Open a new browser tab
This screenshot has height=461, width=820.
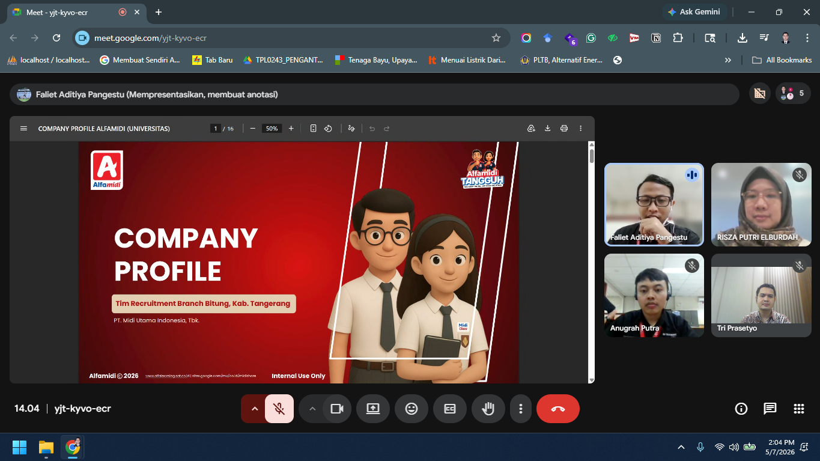pyautogui.click(x=159, y=12)
